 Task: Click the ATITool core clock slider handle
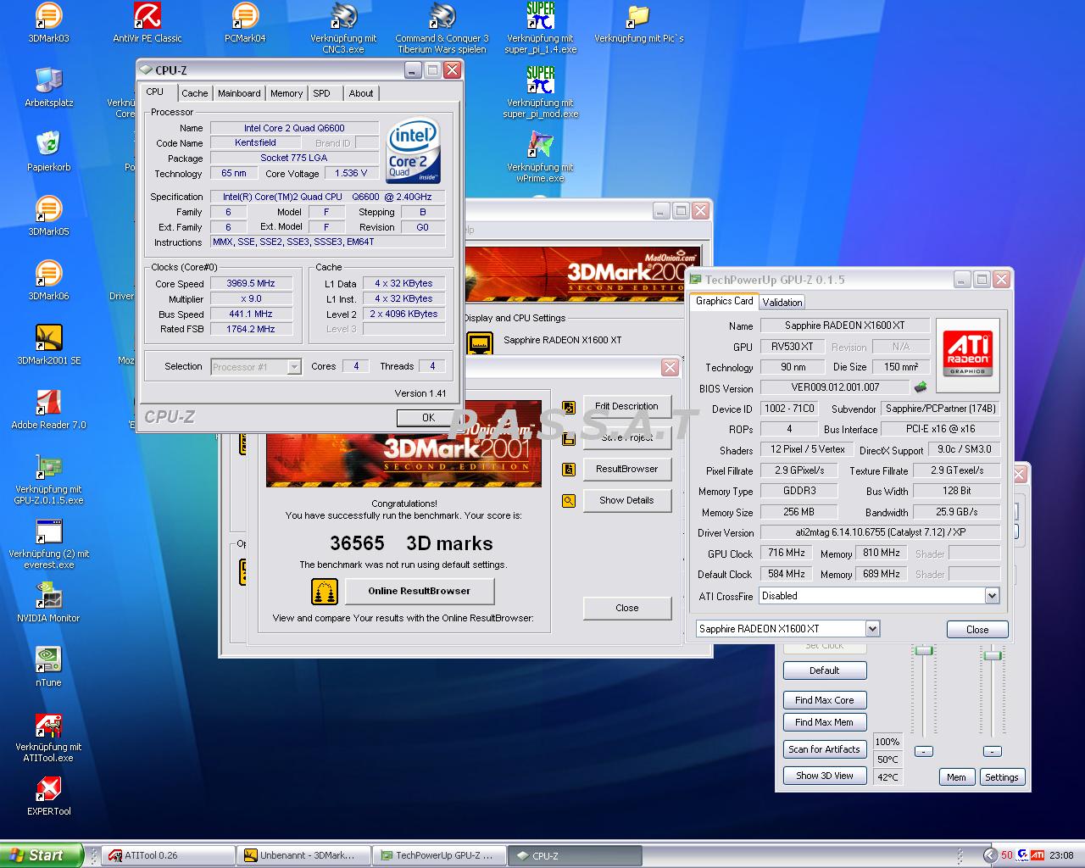point(923,650)
